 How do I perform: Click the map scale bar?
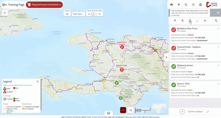[x=143, y=110]
